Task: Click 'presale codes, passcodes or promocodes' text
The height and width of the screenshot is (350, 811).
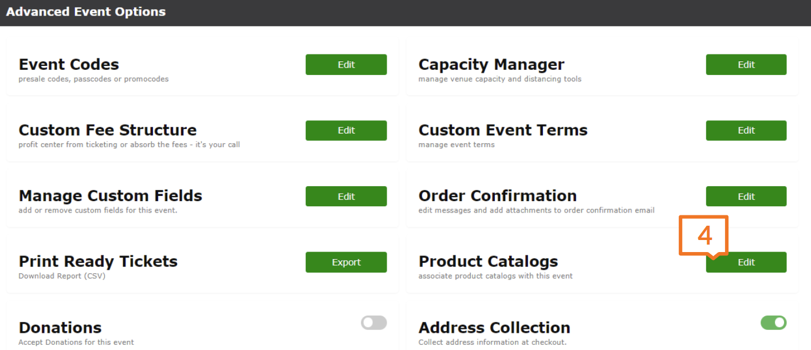Action: (x=93, y=79)
